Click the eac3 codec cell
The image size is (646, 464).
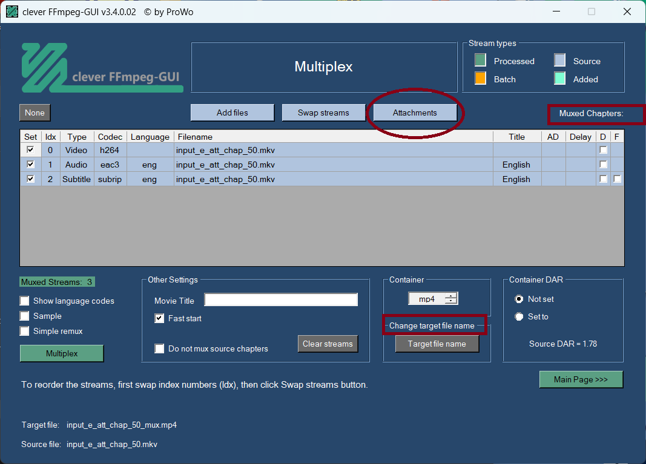coord(110,165)
